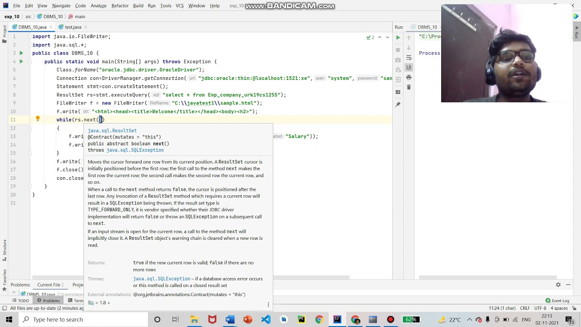
Task: Open the Windows Start menu
Action: click(x=9, y=320)
